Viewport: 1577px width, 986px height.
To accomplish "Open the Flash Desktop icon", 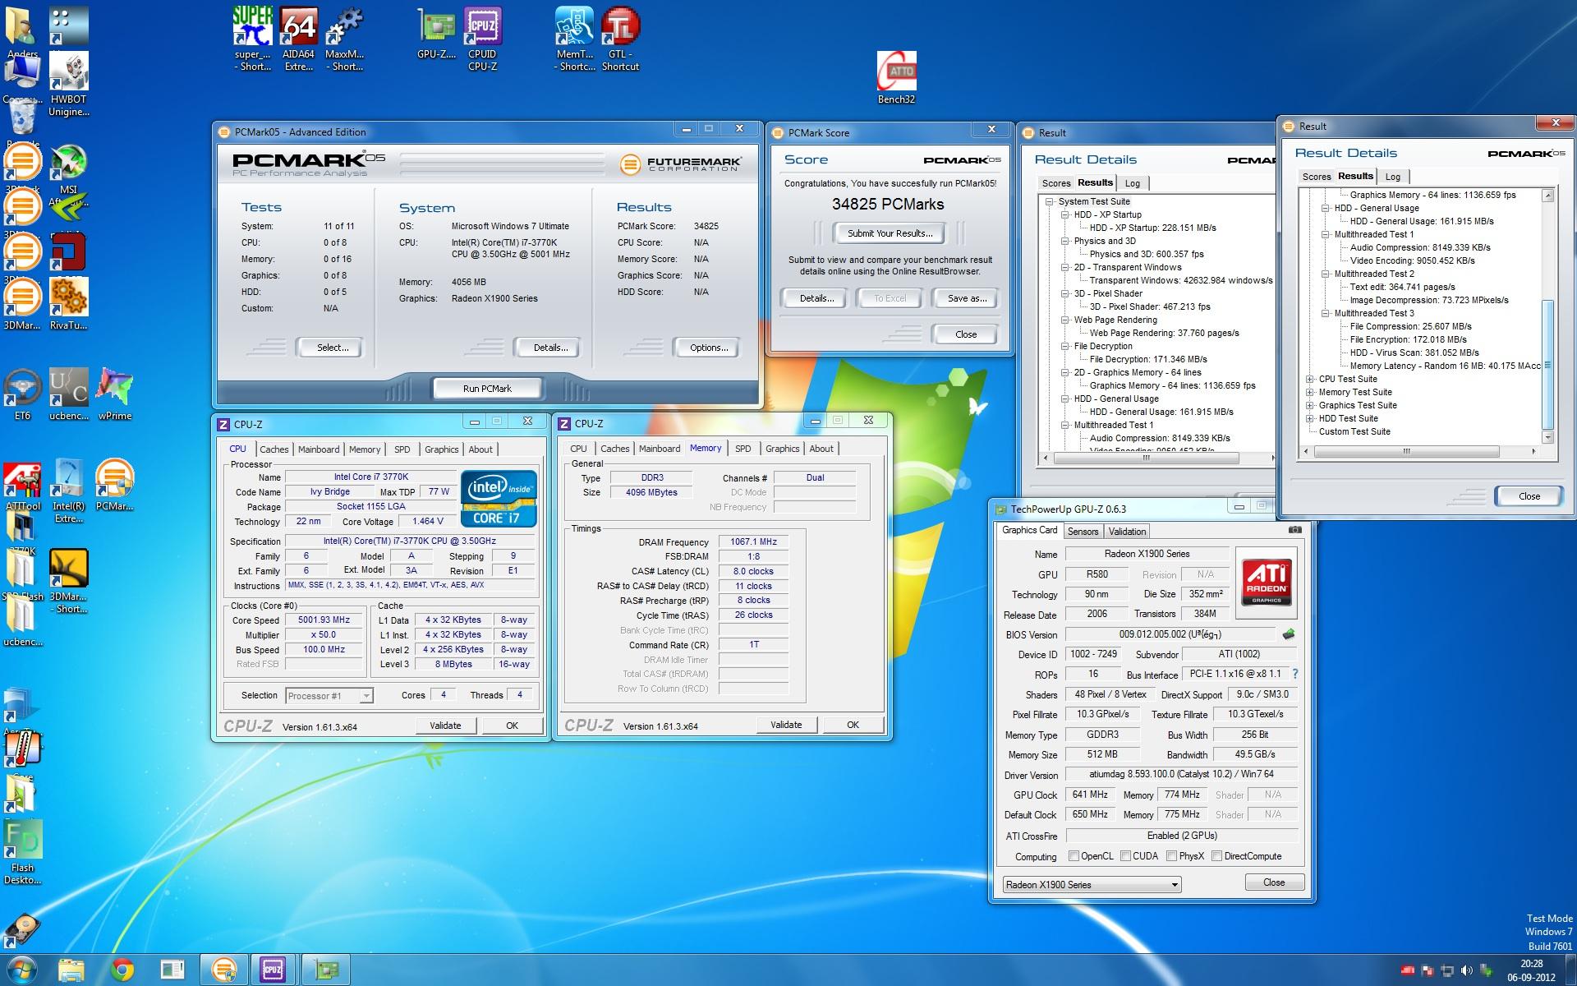I will coord(23,852).
